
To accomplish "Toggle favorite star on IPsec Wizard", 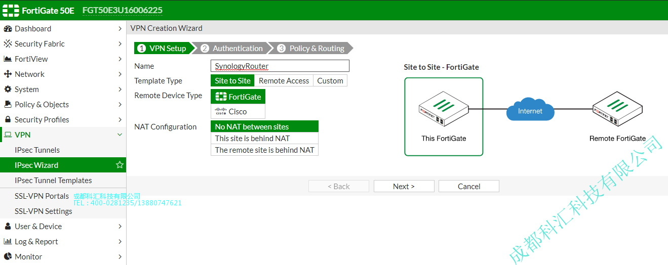I will click(x=120, y=165).
